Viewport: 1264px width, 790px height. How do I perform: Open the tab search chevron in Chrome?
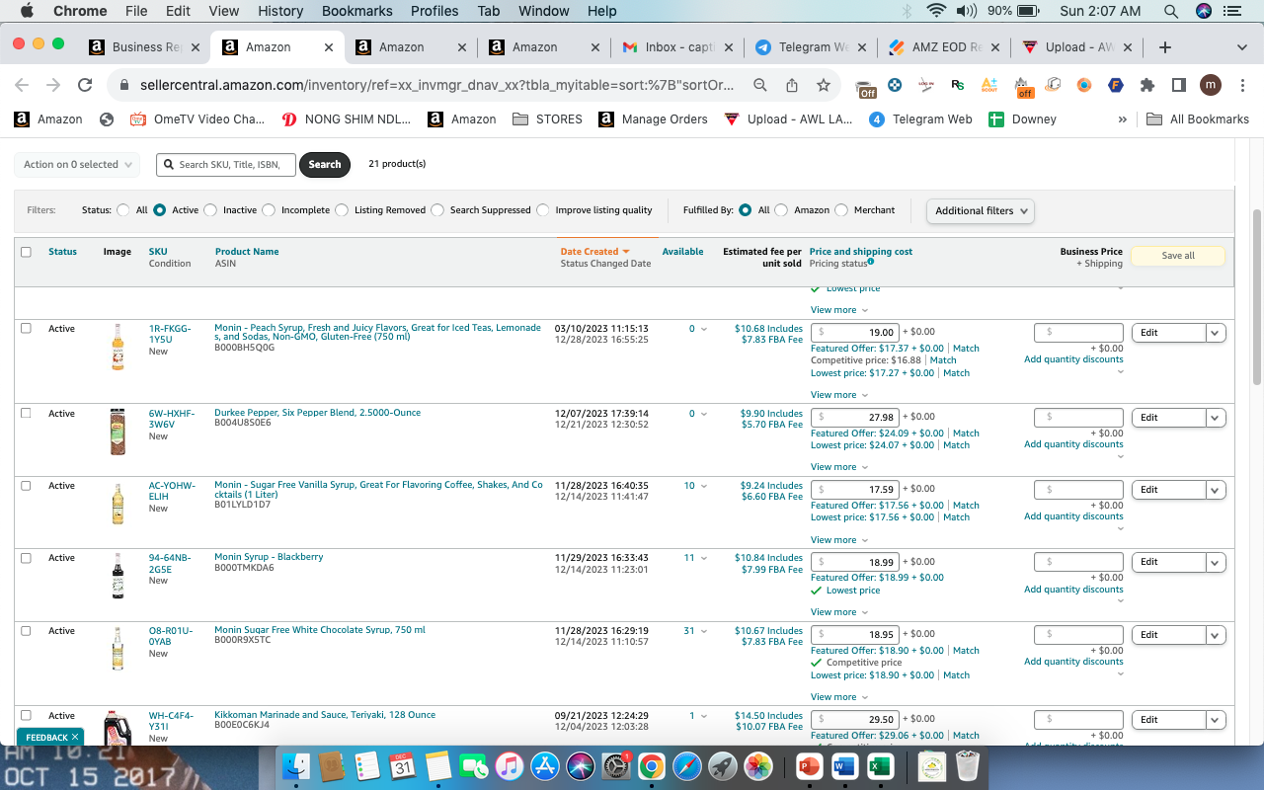pyautogui.click(x=1241, y=47)
